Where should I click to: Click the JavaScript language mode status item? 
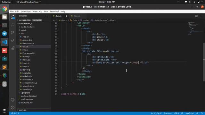pyautogui.click(x=189, y=113)
